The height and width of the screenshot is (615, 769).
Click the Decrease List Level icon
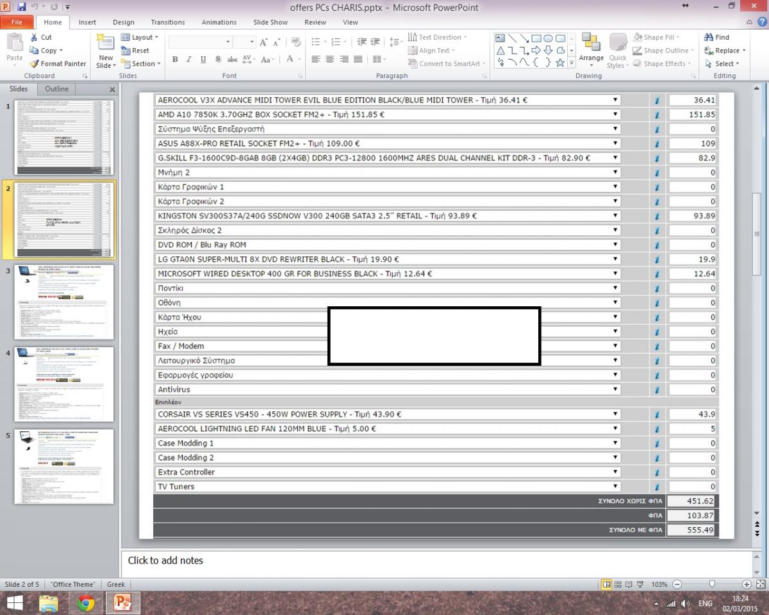point(361,42)
